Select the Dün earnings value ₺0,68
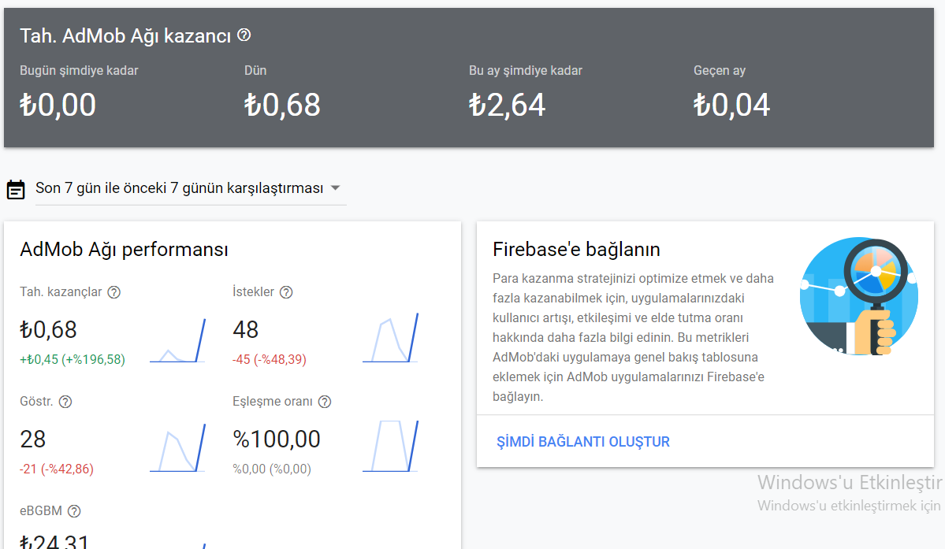The image size is (945, 549). pyautogui.click(x=282, y=105)
